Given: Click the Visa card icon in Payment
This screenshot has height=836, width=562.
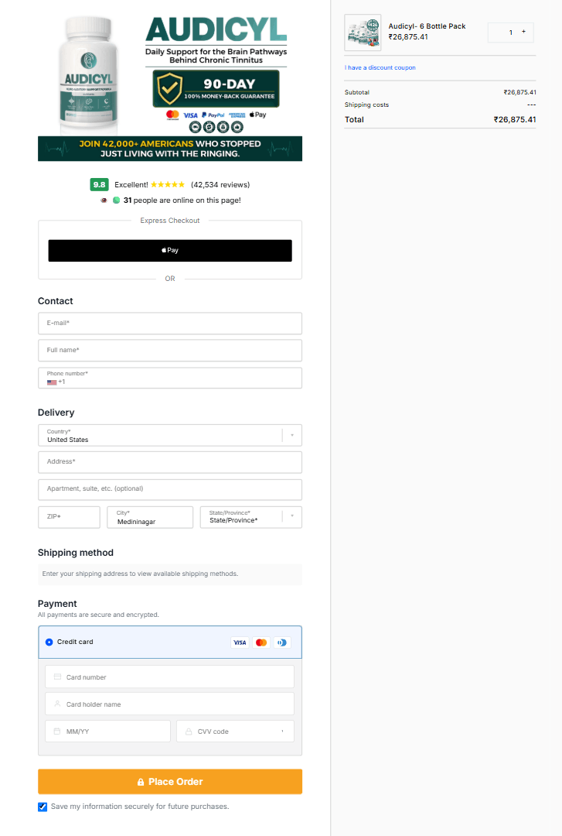Looking at the screenshot, I should (240, 642).
